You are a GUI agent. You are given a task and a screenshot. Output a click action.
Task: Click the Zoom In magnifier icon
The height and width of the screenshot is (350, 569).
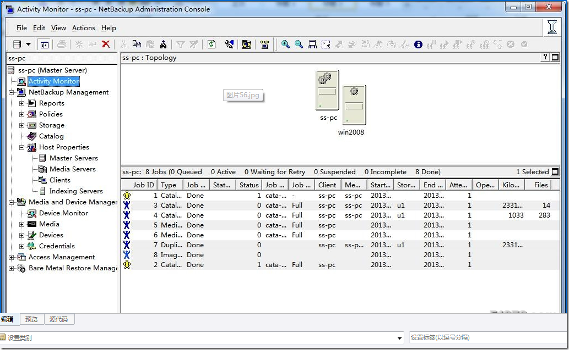285,44
